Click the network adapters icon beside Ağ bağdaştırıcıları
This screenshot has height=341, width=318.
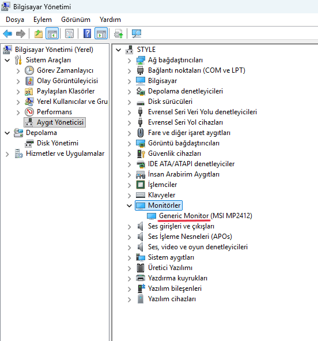click(141, 60)
